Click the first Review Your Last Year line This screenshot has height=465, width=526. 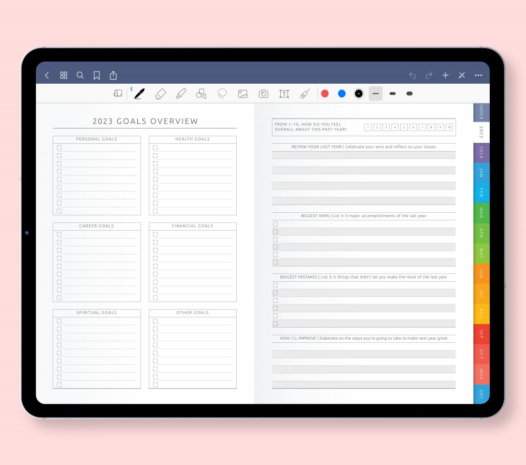(363, 155)
